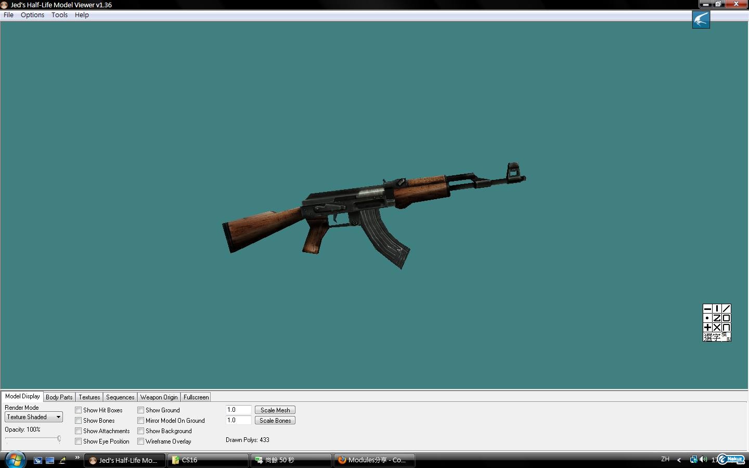Image resolution: width=749 pixels, height=468 pixels.
Task: Click the Scale Bones value field
Action: pos(239,420)
